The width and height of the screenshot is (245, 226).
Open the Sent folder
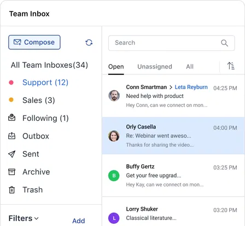31,154
